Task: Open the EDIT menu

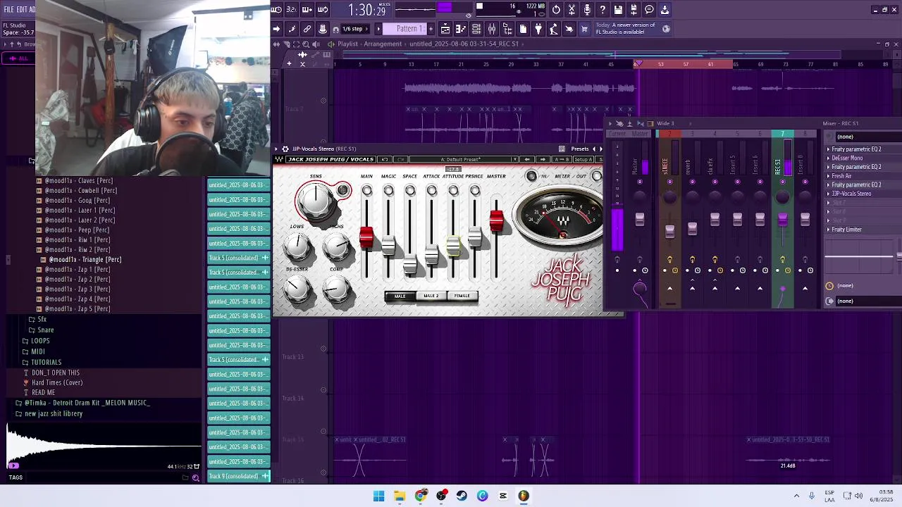Action: tap(23, 9)
